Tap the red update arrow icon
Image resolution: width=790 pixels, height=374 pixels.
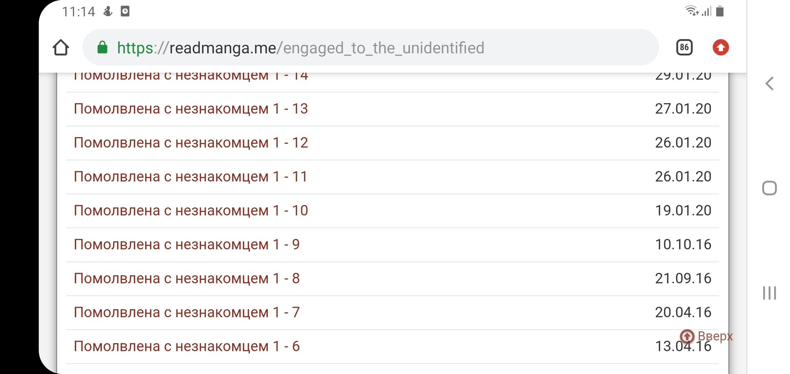coord(720,48)
